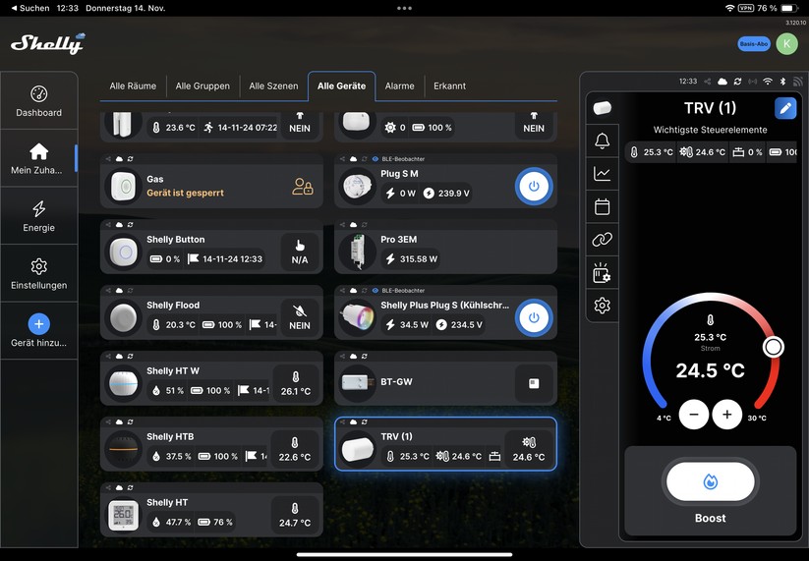The width and height of the screenshot is (809, 561).
Task: Increase TRV target temperature with plus
Action: click(x=727, y=414)
